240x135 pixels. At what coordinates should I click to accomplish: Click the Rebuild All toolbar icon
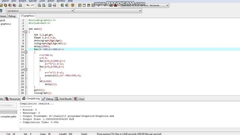[x=93, y=5]
